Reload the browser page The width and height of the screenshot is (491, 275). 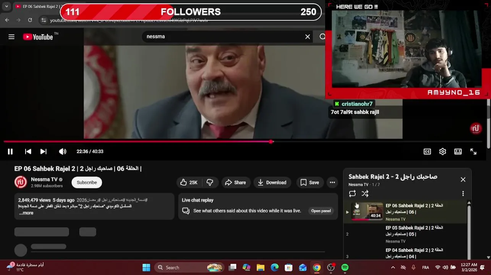point(30,20)
